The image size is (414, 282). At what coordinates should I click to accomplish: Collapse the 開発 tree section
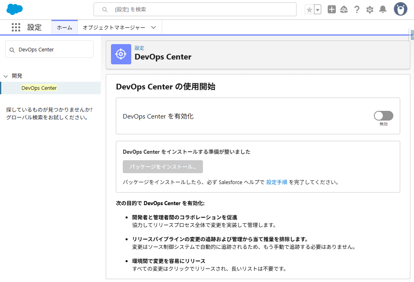6,76
